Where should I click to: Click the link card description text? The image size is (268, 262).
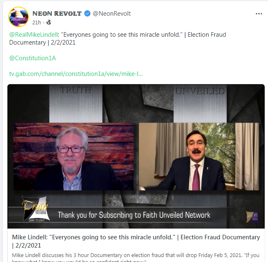pos(136,257)
